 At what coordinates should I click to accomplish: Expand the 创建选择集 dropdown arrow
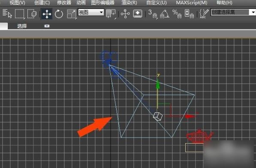(x=253, y=12)
